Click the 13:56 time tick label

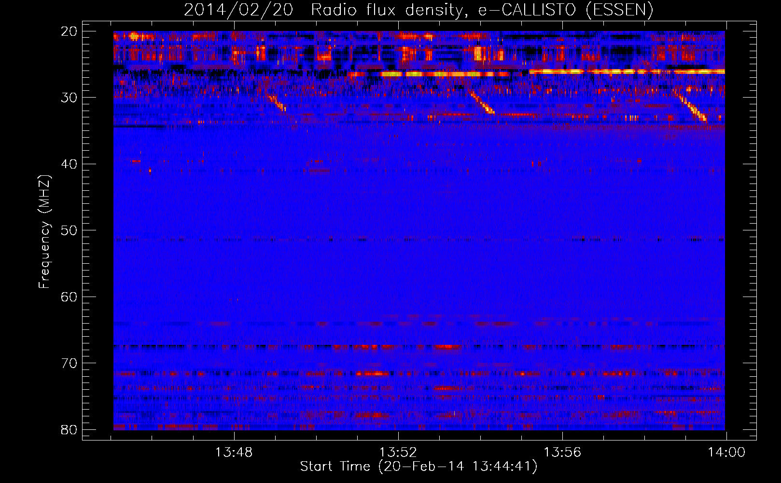(562, 453)
